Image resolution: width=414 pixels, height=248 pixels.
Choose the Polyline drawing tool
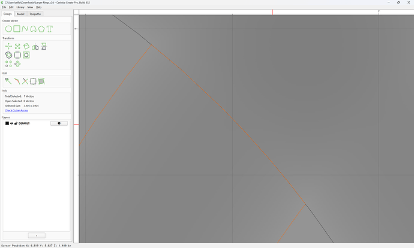point(25,29)
